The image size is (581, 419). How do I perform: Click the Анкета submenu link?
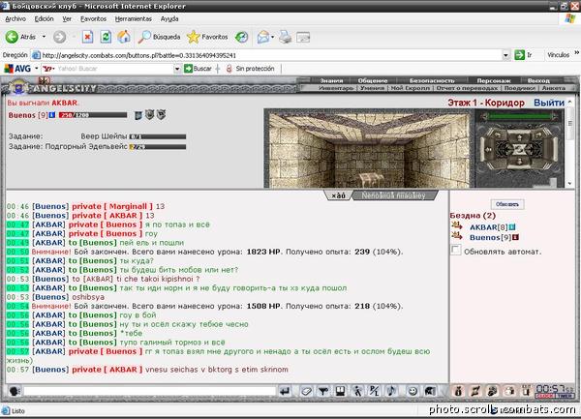553,88
